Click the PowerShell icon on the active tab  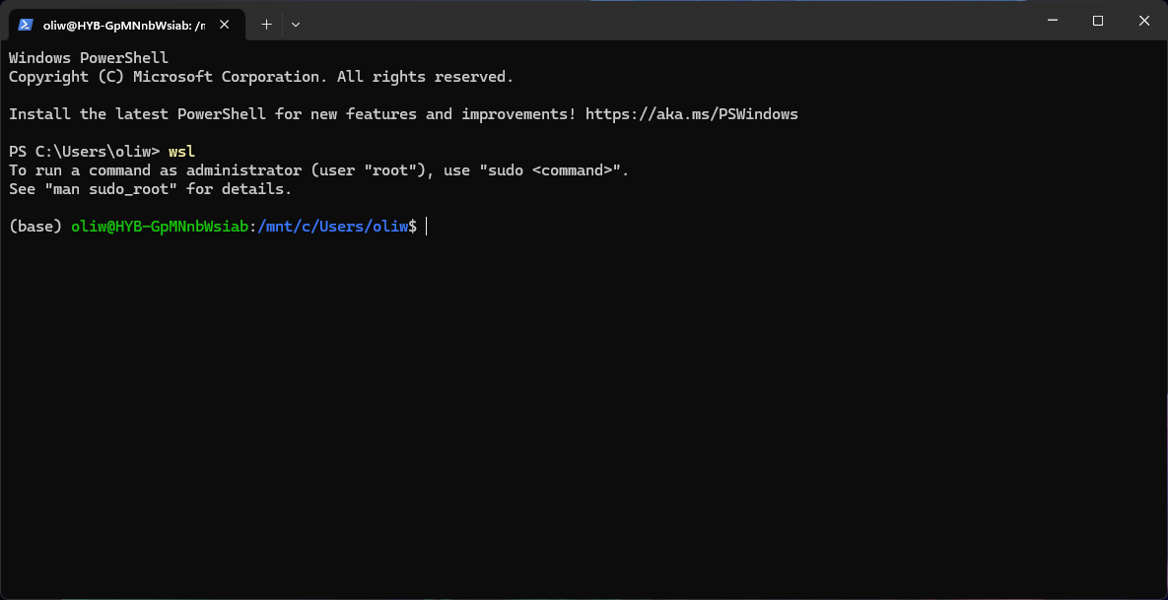click(27, 25)
